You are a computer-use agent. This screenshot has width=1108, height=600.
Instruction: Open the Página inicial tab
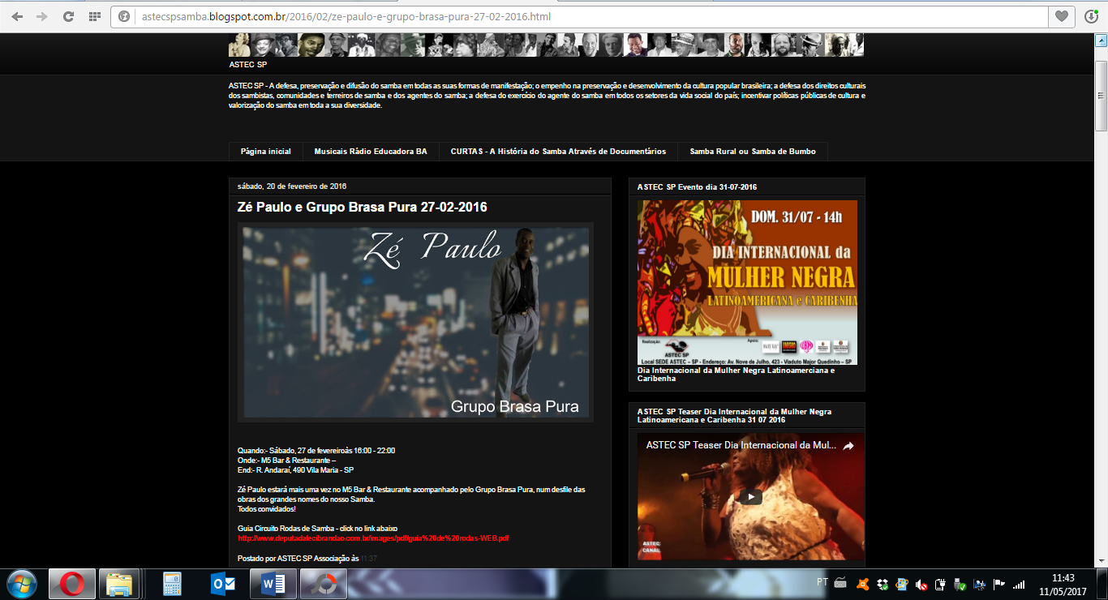click(x=265, y=152)
